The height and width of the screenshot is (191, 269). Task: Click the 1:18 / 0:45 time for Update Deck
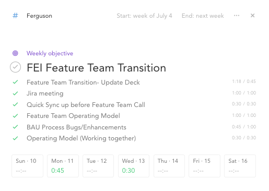pos(244,81)
